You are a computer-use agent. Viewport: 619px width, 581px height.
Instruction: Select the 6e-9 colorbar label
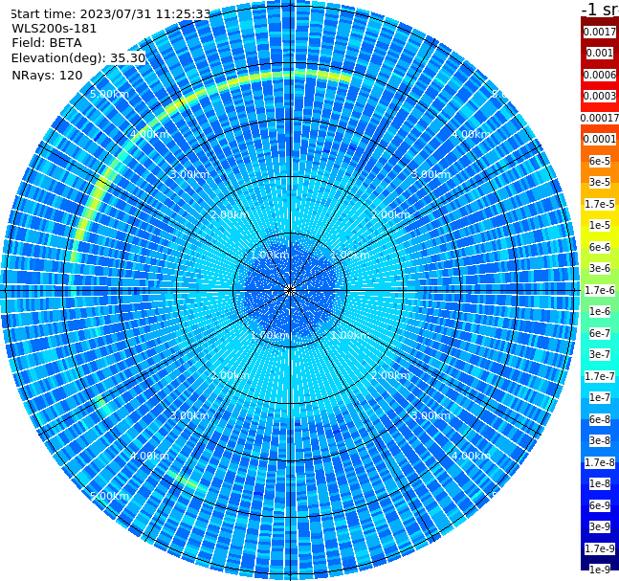tap(600, 505)
